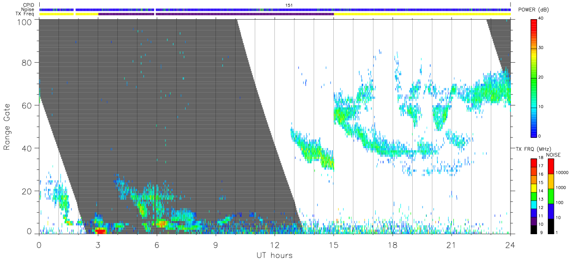Click the x-axis tick label "3"
This screenshot has height=265, width=574.
[98, 244]
